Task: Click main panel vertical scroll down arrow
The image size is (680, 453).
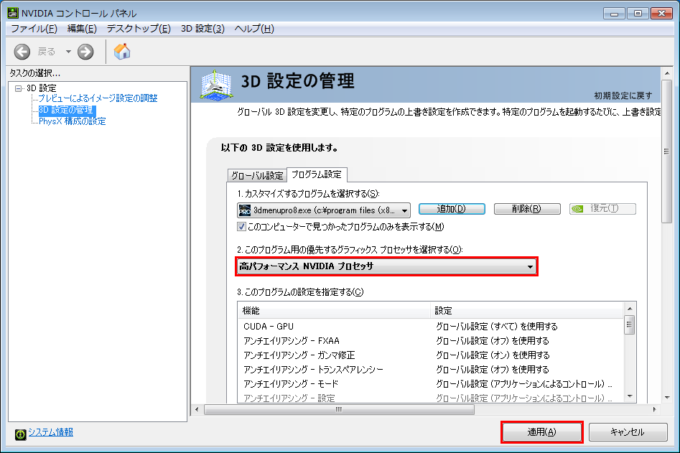Action: (667, 398)
